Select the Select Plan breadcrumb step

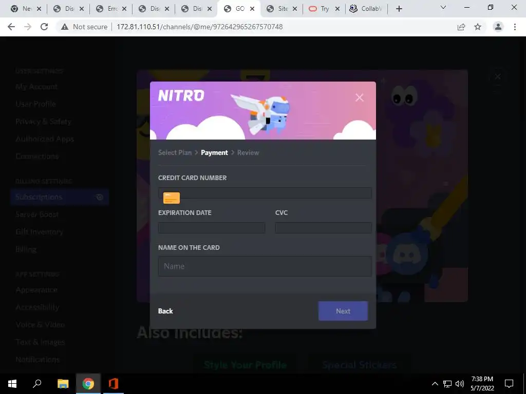(175, 152)
